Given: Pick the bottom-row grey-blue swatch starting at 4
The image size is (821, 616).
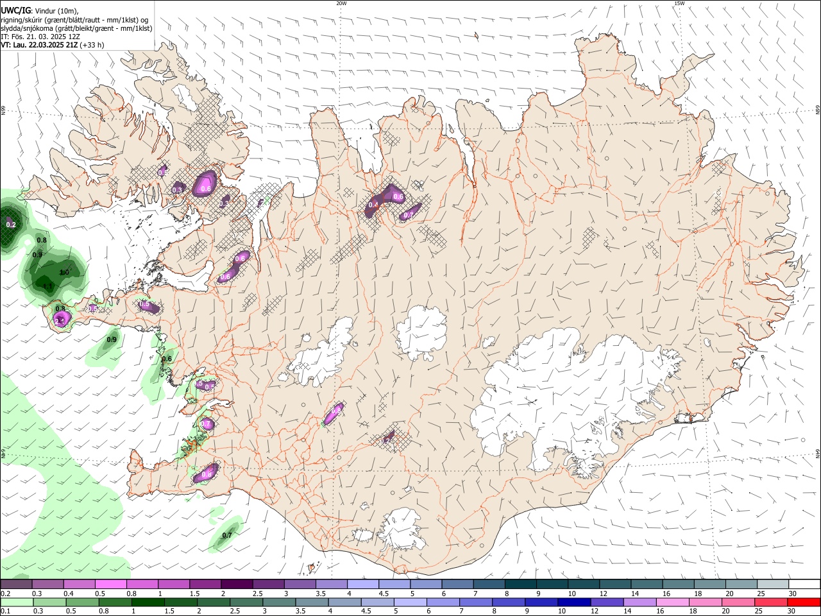Looking at the screenshot, I should point(345,602).
